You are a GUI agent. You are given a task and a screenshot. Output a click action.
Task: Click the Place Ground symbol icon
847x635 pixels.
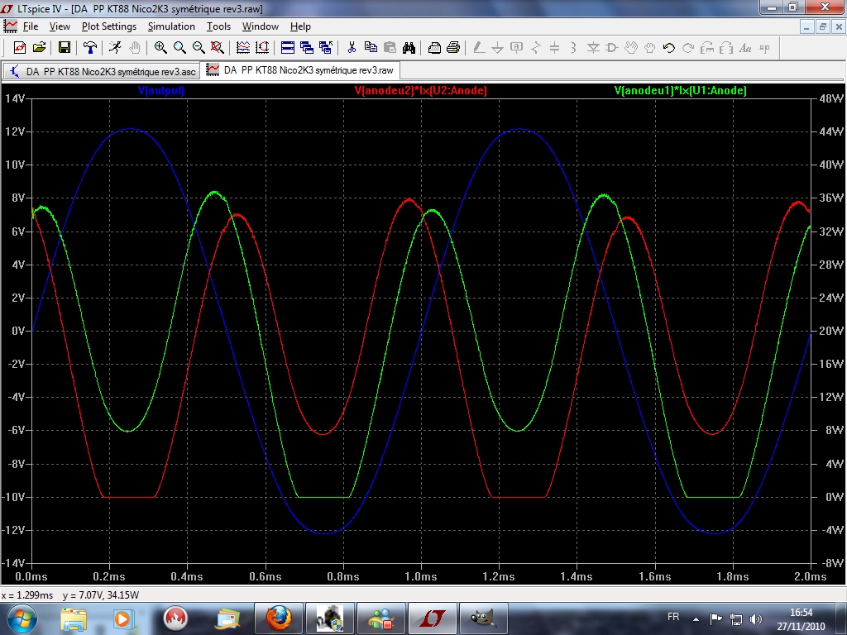point(497,48)
